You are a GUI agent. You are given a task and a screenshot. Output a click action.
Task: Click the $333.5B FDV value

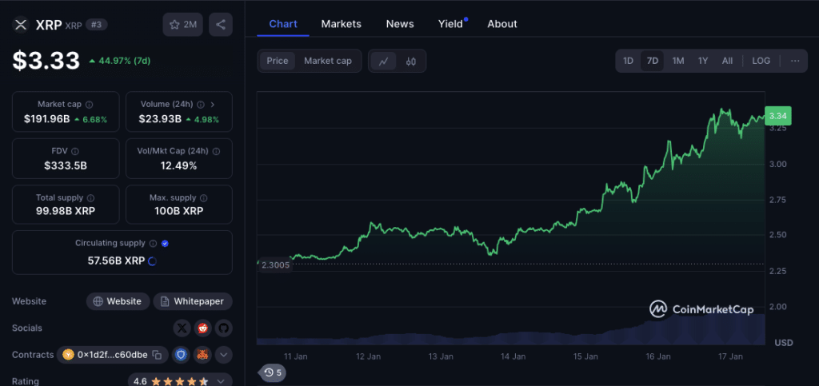66,166
